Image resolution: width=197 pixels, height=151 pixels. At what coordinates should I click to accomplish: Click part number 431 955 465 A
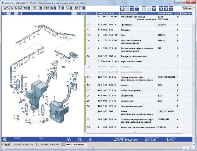click(x=107, y=25)
